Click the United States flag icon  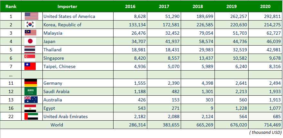(x=31, y=16)
